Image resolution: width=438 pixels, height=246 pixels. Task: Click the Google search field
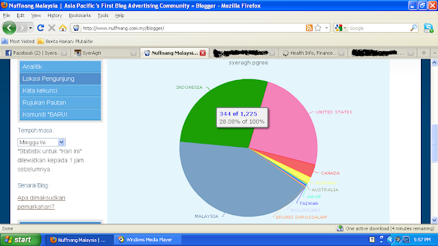378,28
